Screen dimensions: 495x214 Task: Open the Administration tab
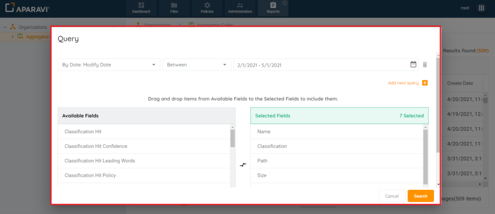click(240, 8)
